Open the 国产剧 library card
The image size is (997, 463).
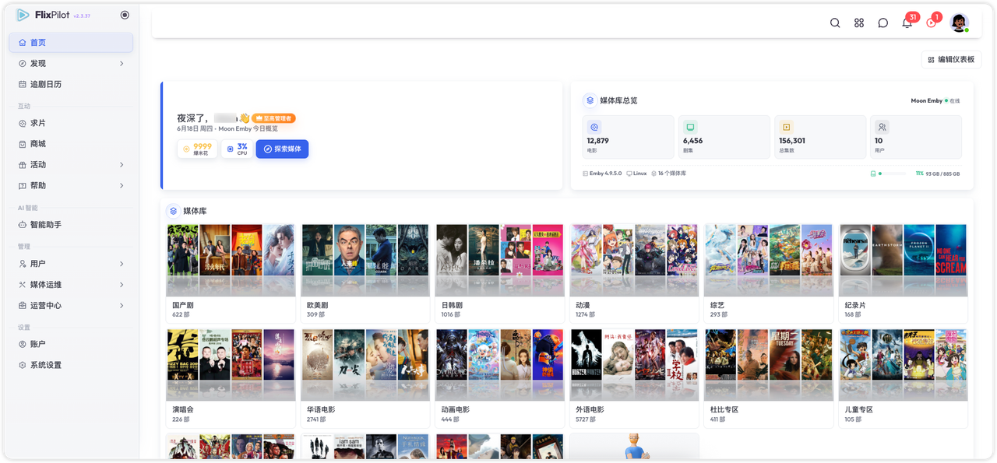point(231,273)
